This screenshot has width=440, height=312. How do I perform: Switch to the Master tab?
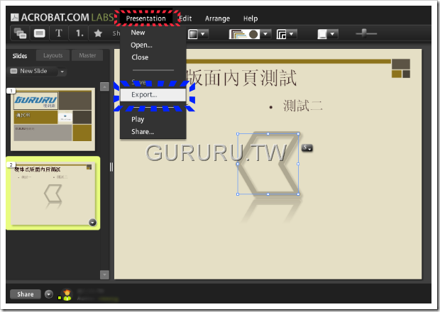coord(87,55)
